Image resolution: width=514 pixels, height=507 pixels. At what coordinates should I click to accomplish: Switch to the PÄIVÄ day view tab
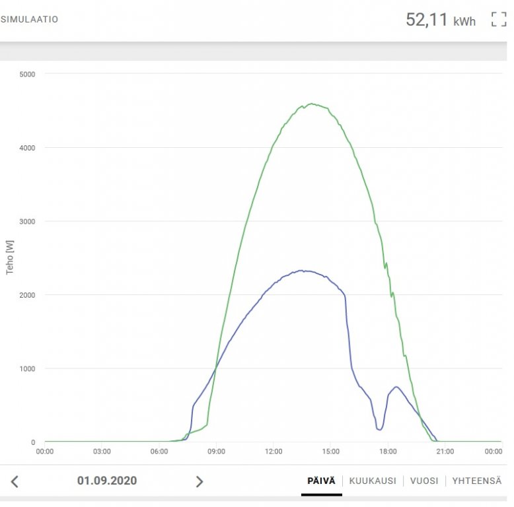click(322, 481)
